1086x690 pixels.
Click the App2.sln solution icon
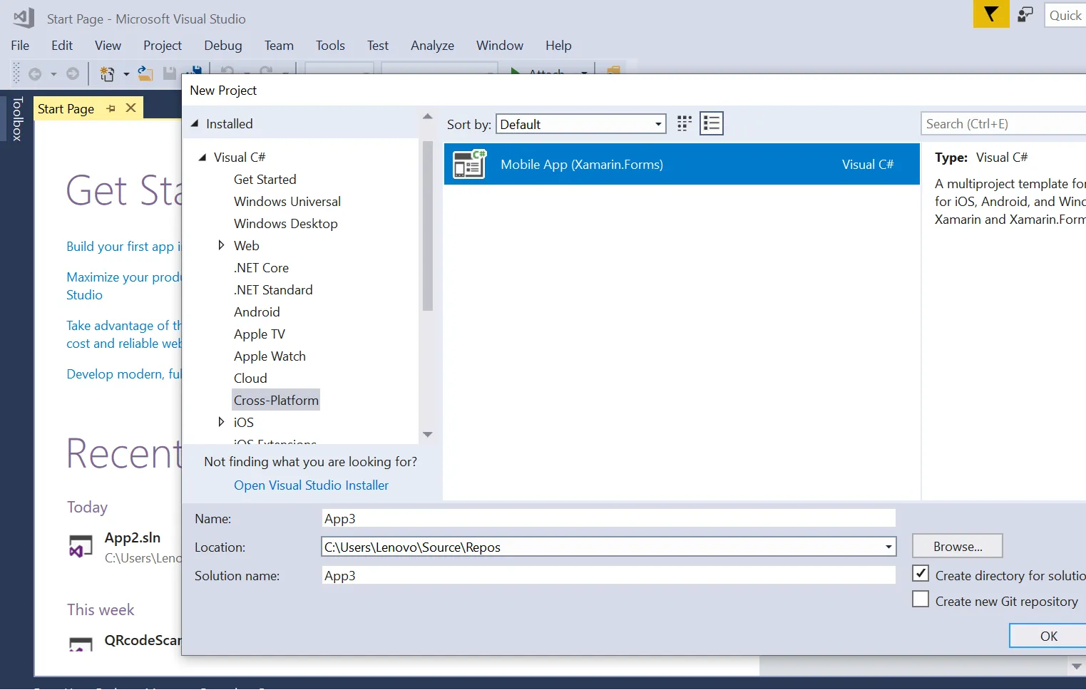tap(81, 547)
